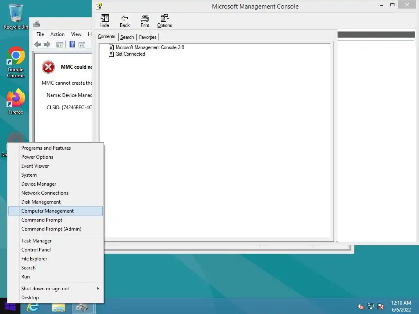
Task: Click the MMC window title bar icon
Action: pyautogui.click(x=36, y=23)
